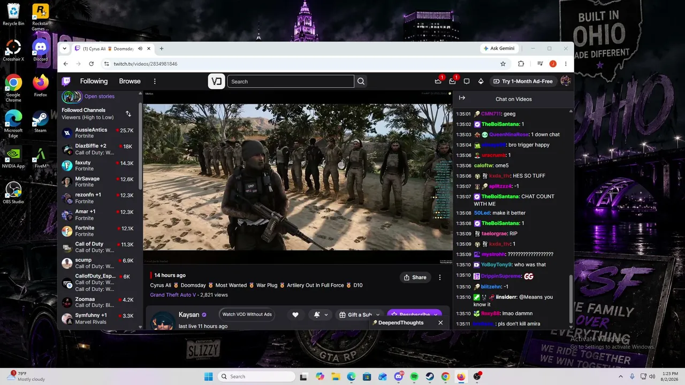Go back in browser history
The width and height of the screenshot is (685, 385).
coord(66,64)
